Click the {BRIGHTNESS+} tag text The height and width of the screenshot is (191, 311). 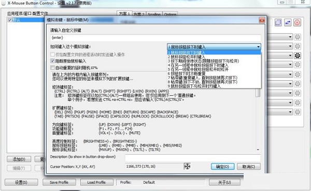coord(96,141)
